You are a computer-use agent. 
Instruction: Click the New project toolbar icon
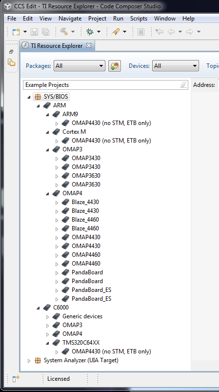16,32
